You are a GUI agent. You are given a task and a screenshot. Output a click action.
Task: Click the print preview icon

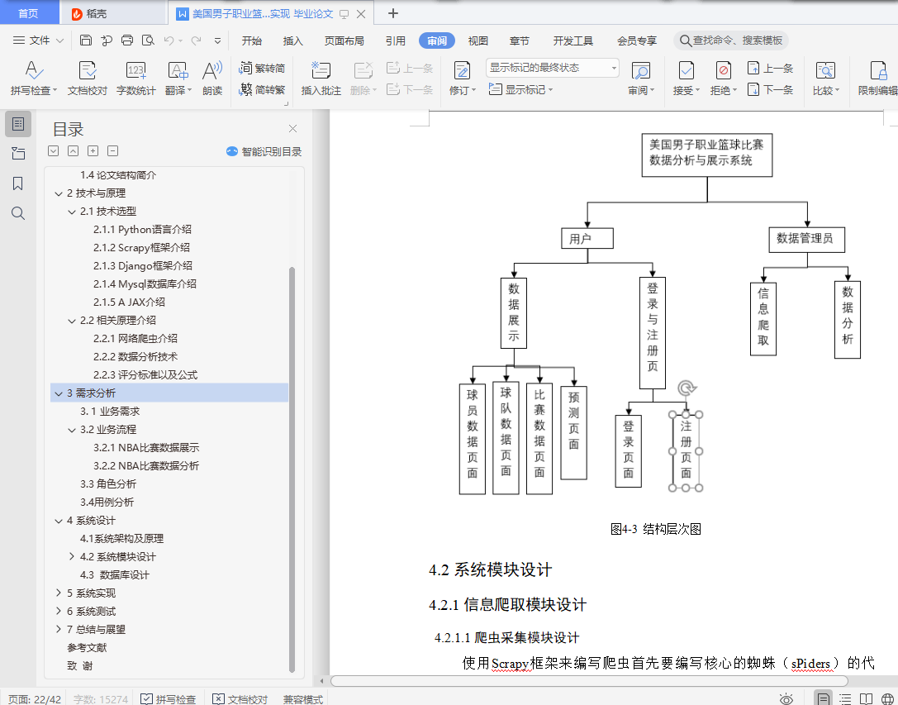(149, 40)
